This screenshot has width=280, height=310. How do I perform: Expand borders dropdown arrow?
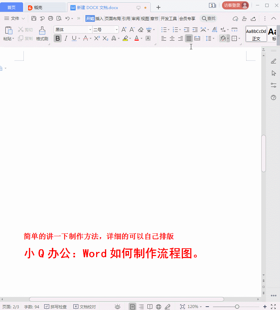pos(239,38)
